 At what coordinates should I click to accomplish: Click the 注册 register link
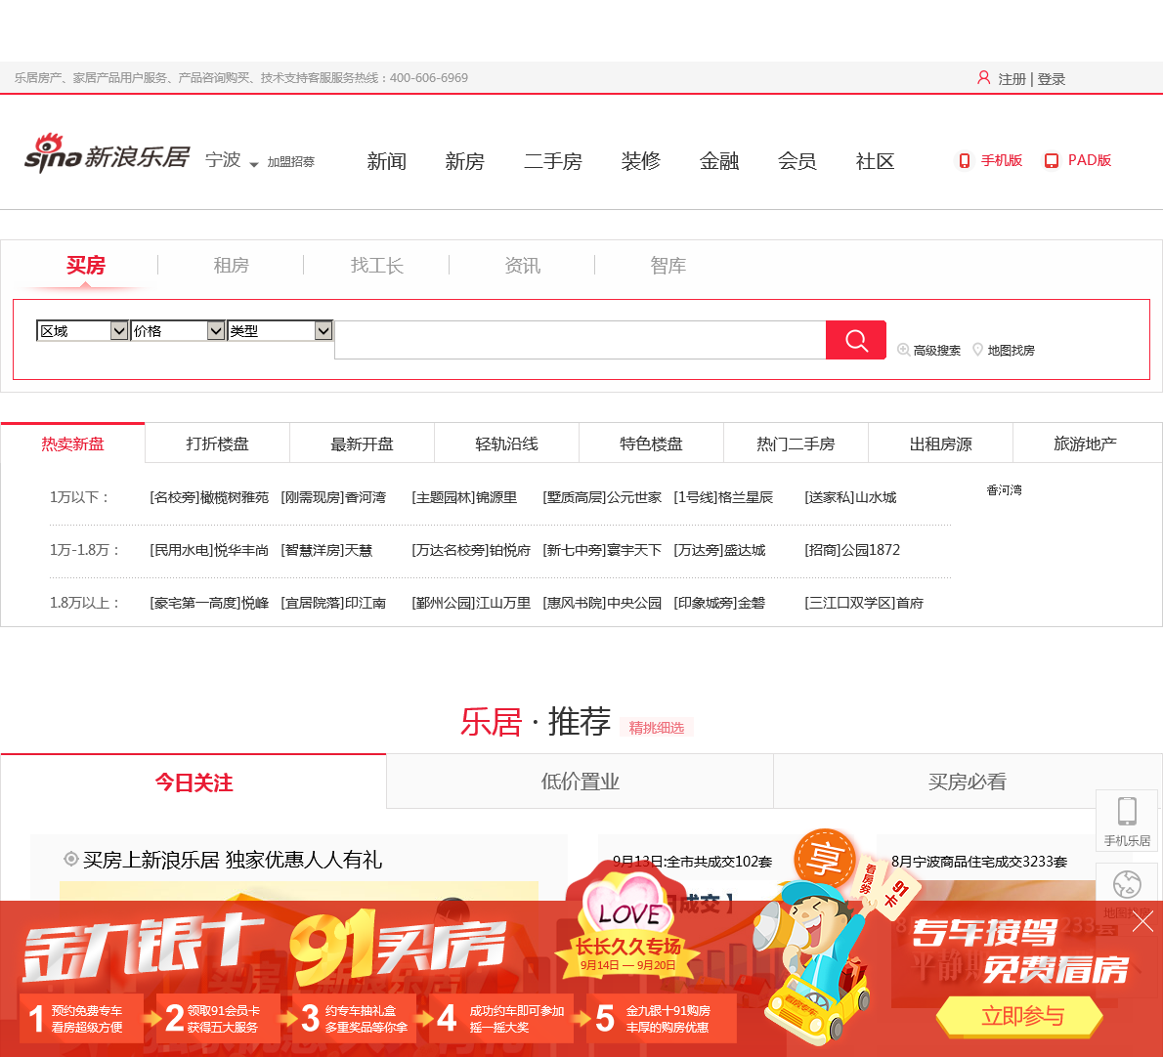point(1012,78)
